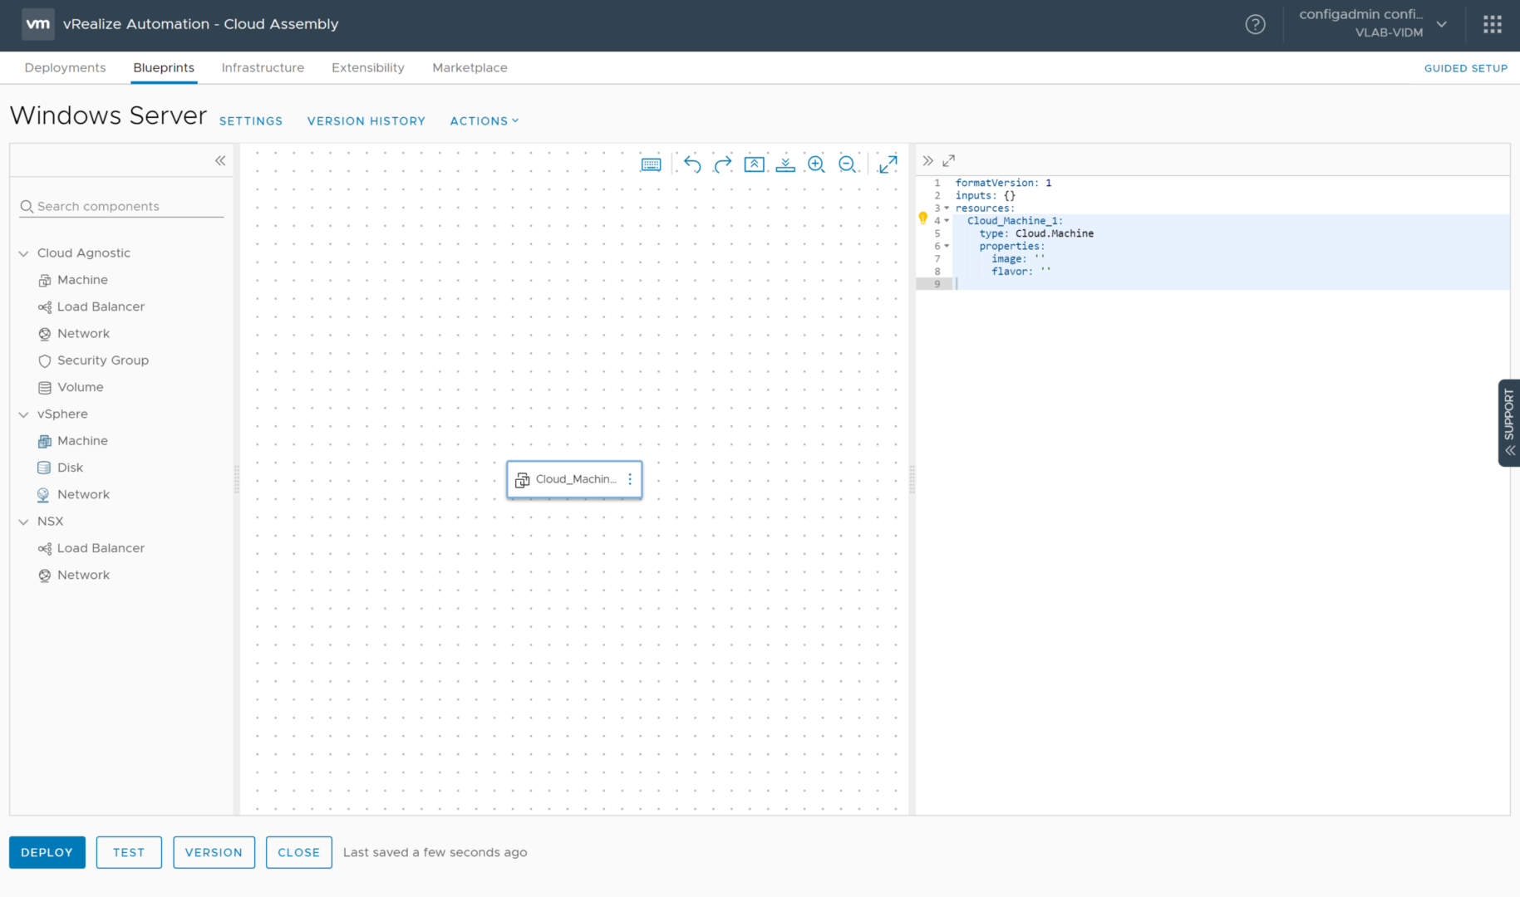Screen dimensions: 1520x897
Task: Collapse the components side panel
Action: click(220, 161)
